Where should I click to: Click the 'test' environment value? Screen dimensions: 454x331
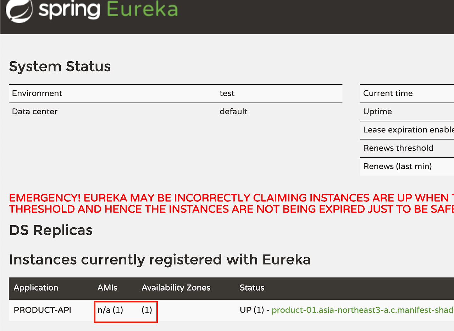pos(227,93)
